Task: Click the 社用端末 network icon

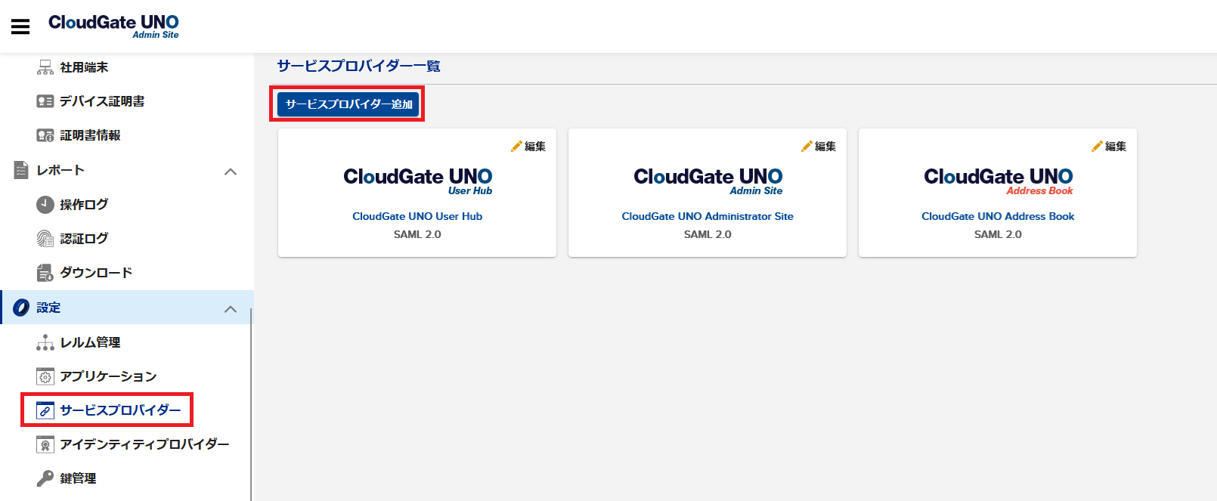Action: point(45,67)
